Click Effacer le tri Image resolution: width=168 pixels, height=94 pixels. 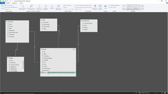(78, 9)
